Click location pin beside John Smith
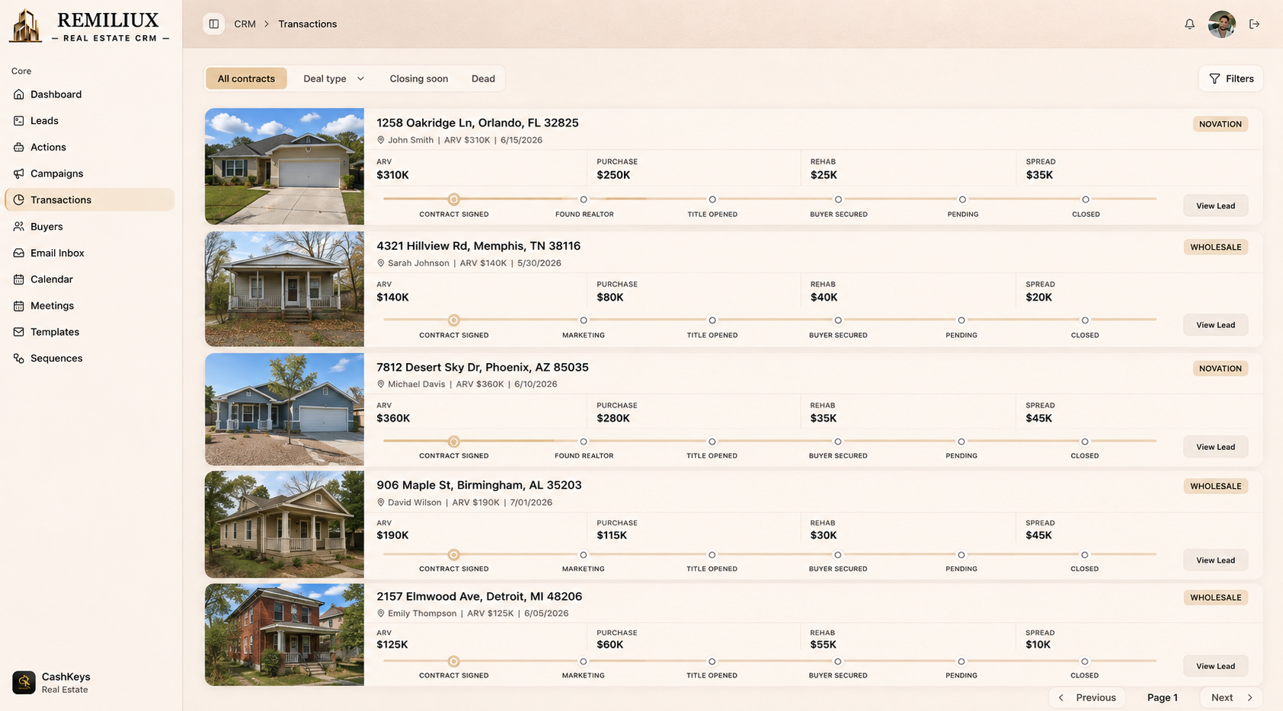The image size is (1283, 711). click(x=381, y=140)
